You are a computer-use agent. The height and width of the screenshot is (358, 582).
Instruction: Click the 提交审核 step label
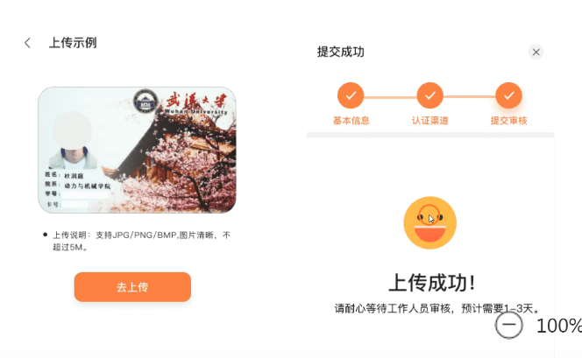[509, 121]
